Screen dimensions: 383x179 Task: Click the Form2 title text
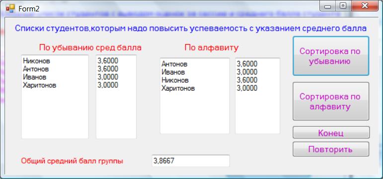pos(29,8)
